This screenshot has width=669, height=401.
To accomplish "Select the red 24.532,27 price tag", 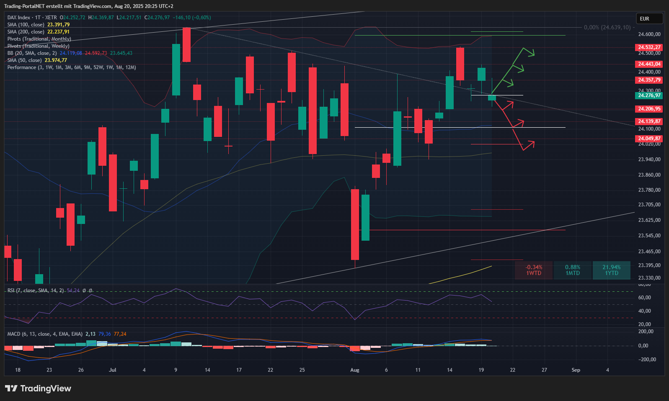I will (649, 47).
